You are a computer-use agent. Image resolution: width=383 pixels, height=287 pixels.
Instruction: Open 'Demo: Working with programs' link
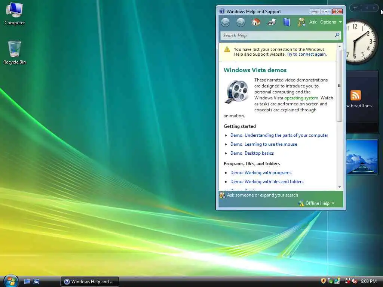click(x=261, y=173)
